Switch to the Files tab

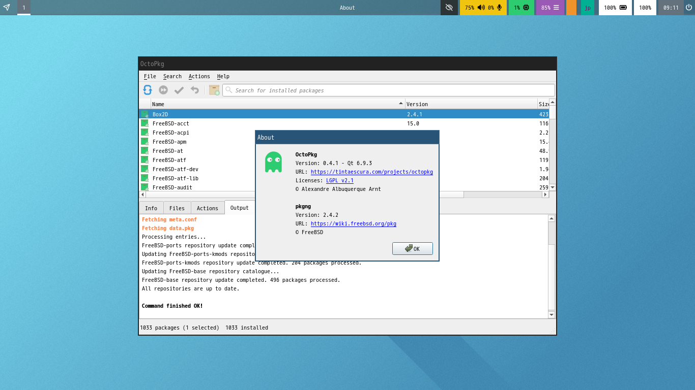click(x=177, y=208)
